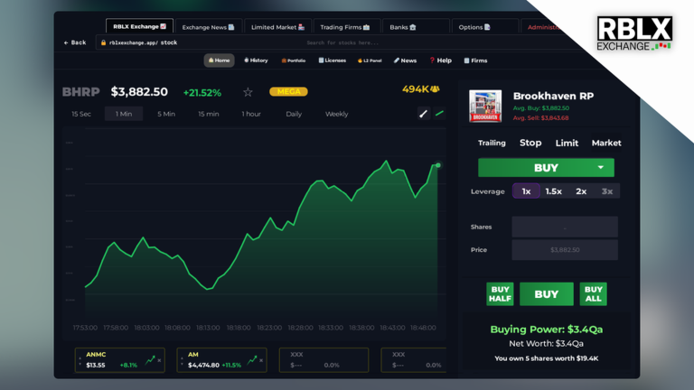Open the Portfolio page
Screen dimensions: 694x390
[x=293, y=60]
